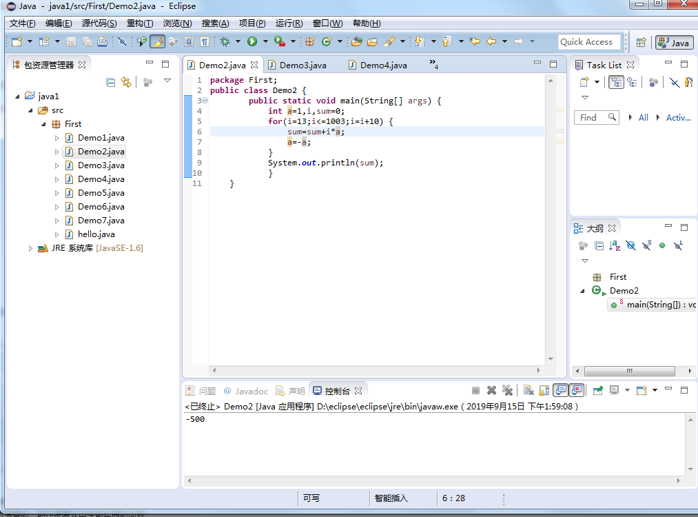Switch to 问题 problems tab

(x=201, y=391)
